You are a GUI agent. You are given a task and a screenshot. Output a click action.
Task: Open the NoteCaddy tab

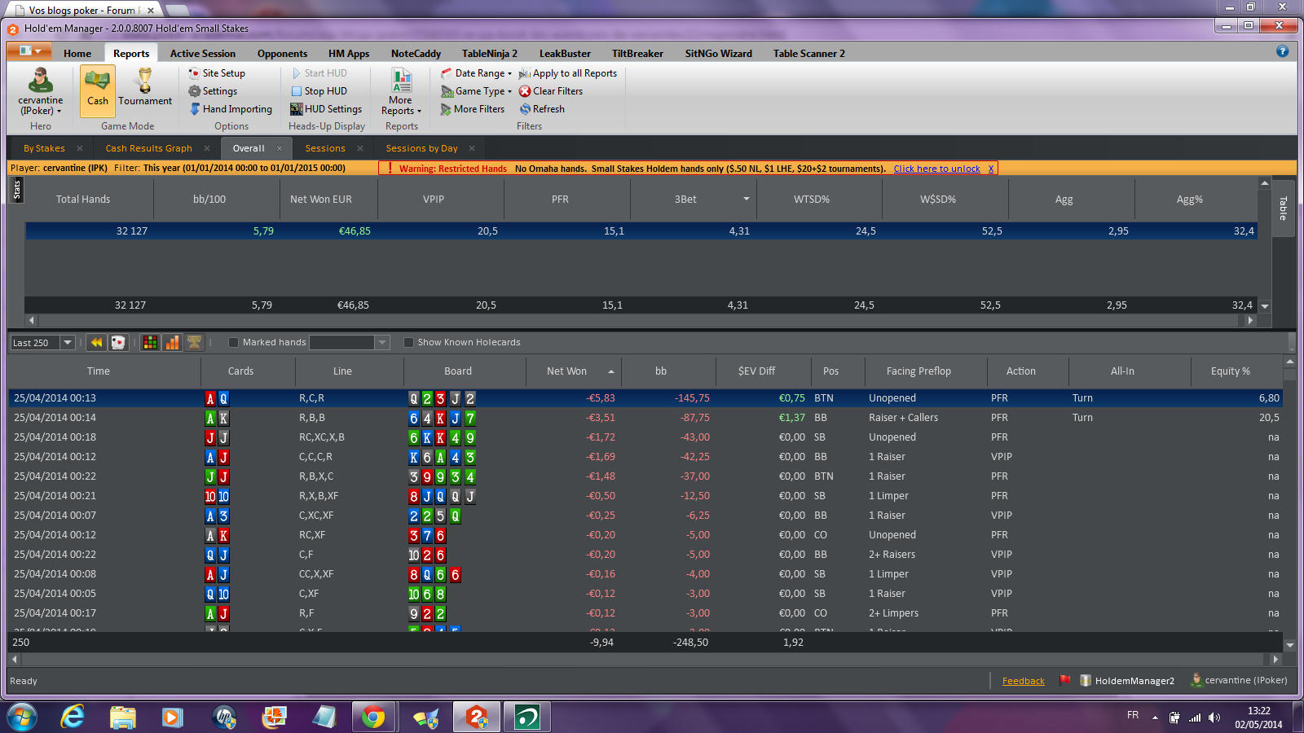click(x=416, y=54)
